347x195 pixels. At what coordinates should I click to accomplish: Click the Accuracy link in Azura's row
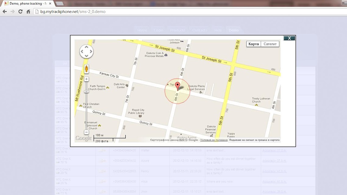(x=274, y=161)
